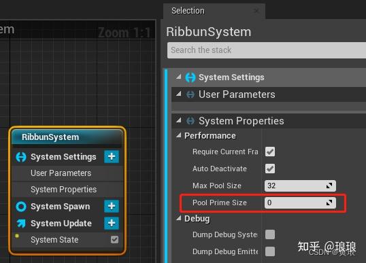
Task: Add module to System Spawn with plus
Action: (112, 206)
